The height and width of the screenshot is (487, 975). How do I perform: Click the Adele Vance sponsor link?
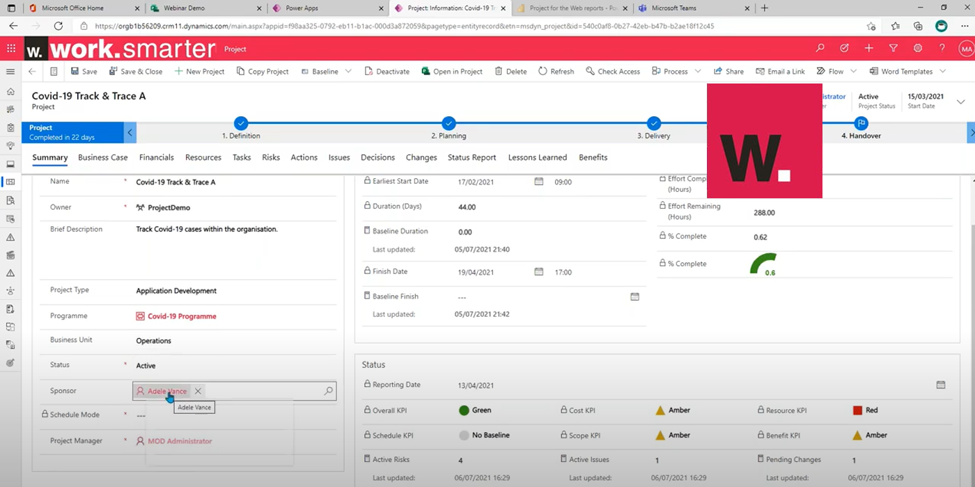click(x=167, y=391)
